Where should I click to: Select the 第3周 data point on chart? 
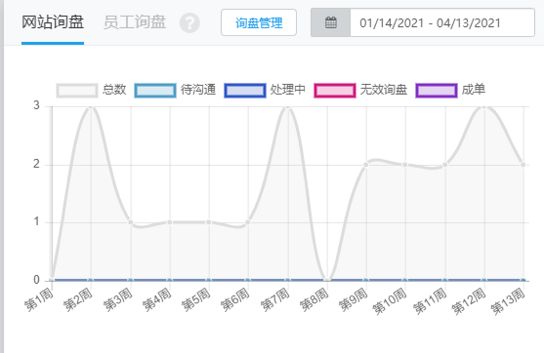point(131,222)
